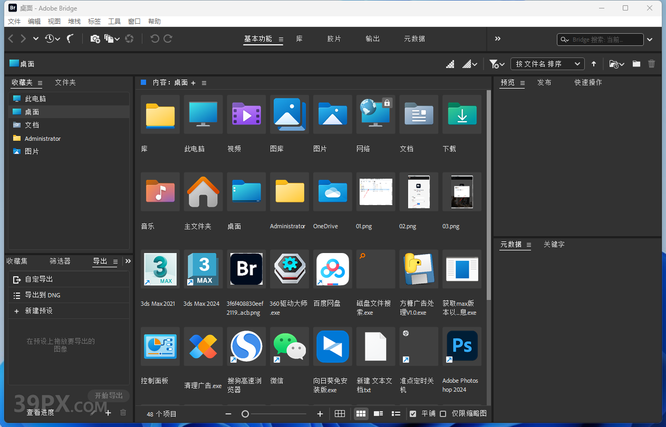Image resolution: width=666 pixels, height=427 pixels.
Task: Open the refine stacked-files dropdown
Action: click(x=112, y=38)
